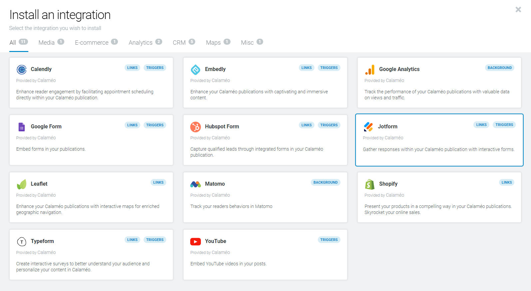
Task: Click the TRIGGERS tag on Typeform card
Action: point(155,240)
